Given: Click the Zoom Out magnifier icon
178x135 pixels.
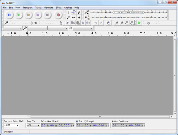Looking at the screenshot, I should (122, 23).
